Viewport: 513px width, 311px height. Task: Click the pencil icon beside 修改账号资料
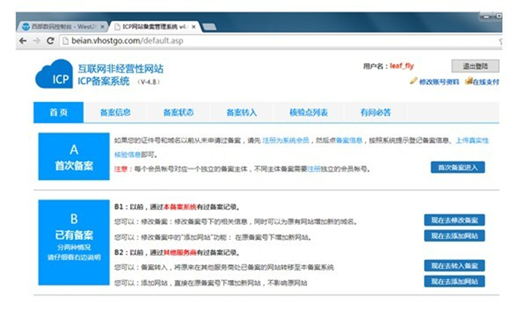(x=414, y=81)
